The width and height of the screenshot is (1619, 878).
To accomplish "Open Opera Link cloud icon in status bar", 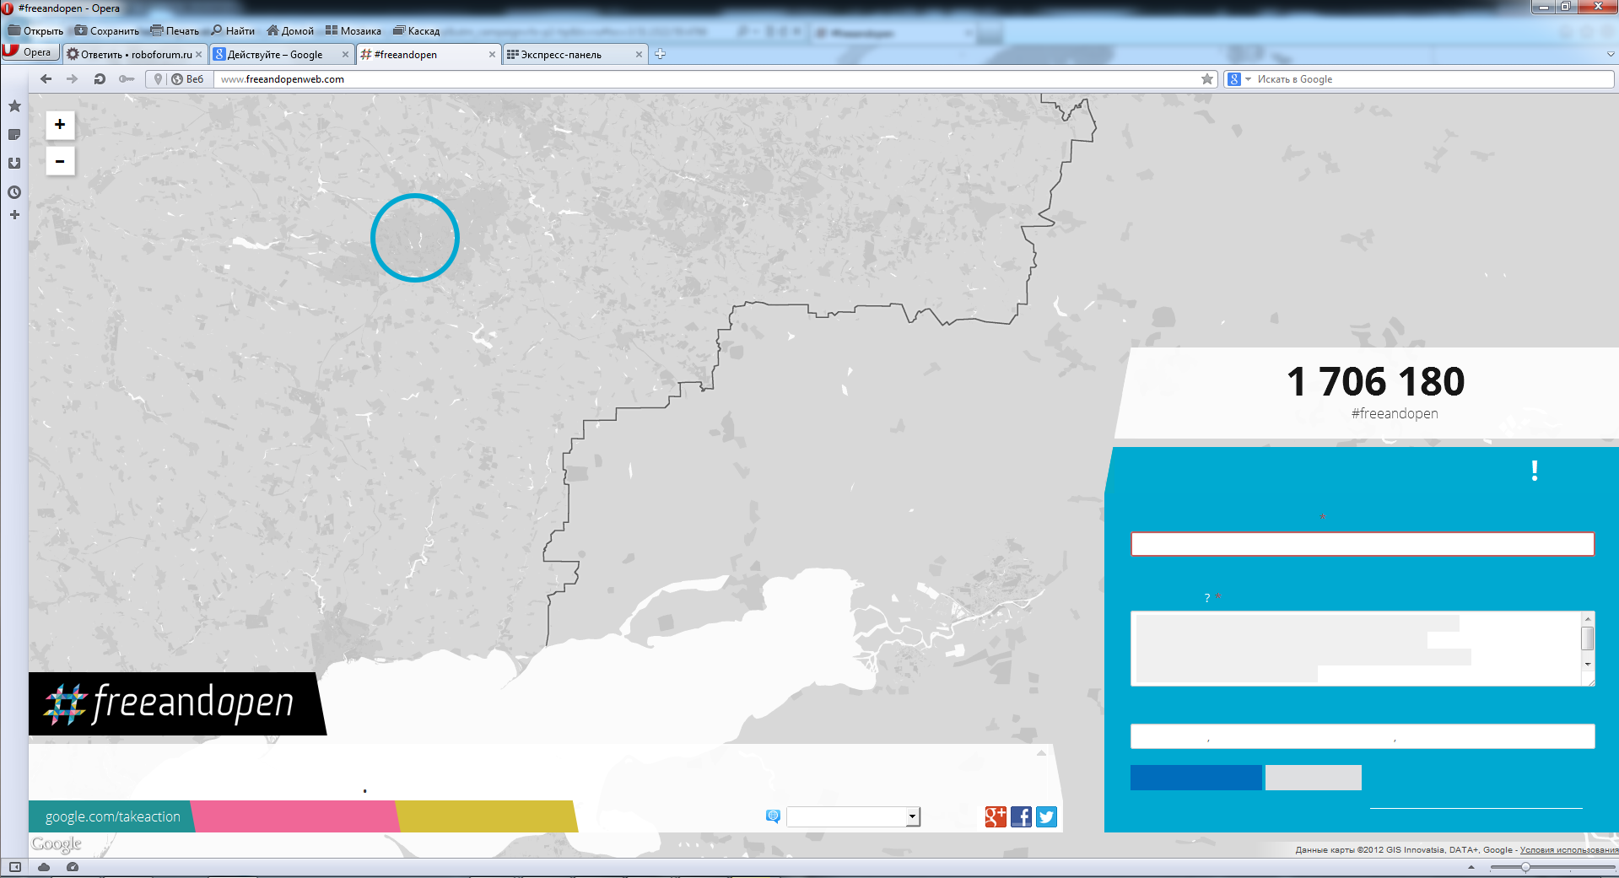I will 44,867.
